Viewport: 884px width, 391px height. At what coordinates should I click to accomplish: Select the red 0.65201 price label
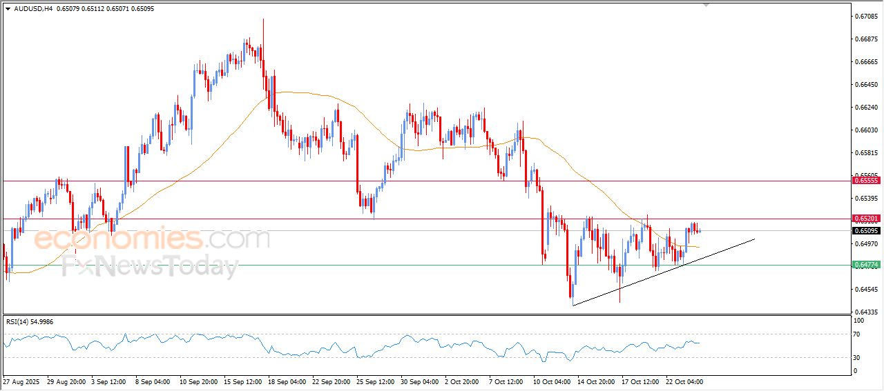866,219
